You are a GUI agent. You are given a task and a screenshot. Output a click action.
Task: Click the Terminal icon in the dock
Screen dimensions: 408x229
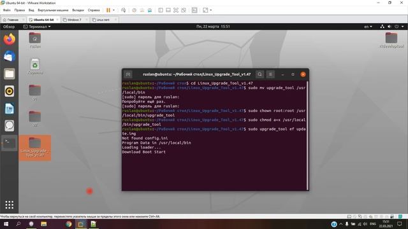pos(10,142)
